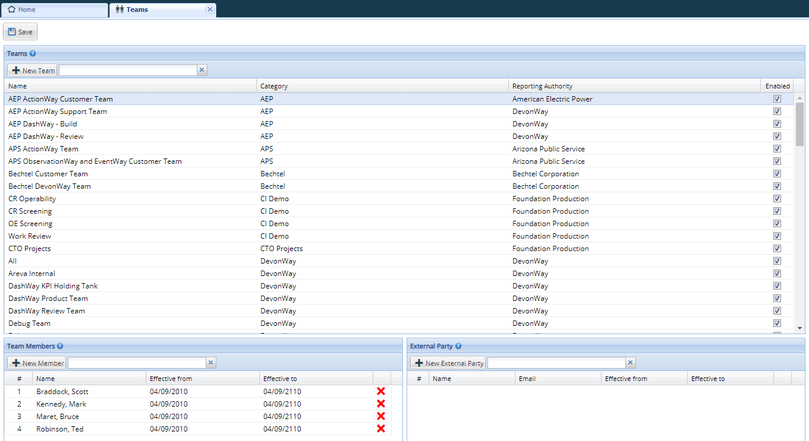This screenshot has width=809, height=441.
Task: Add a New External Party
Action: click(448, 363)
